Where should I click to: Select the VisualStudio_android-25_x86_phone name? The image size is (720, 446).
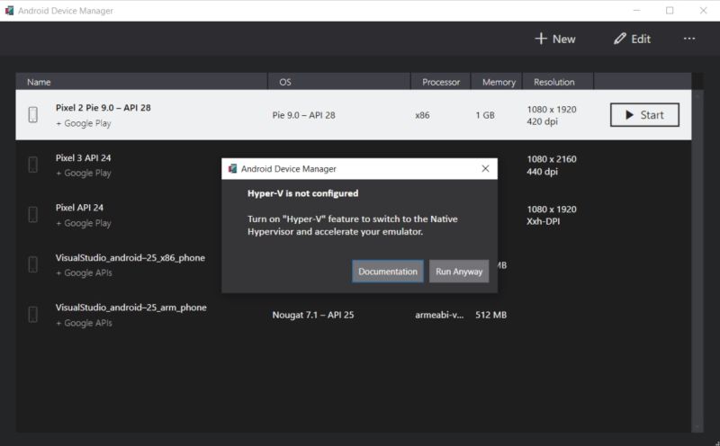130,257
